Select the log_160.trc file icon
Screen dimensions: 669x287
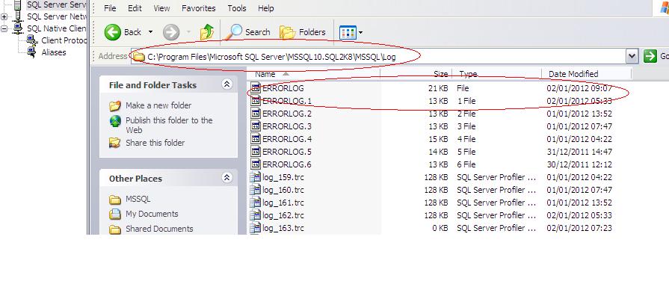(x=256, y=190)
